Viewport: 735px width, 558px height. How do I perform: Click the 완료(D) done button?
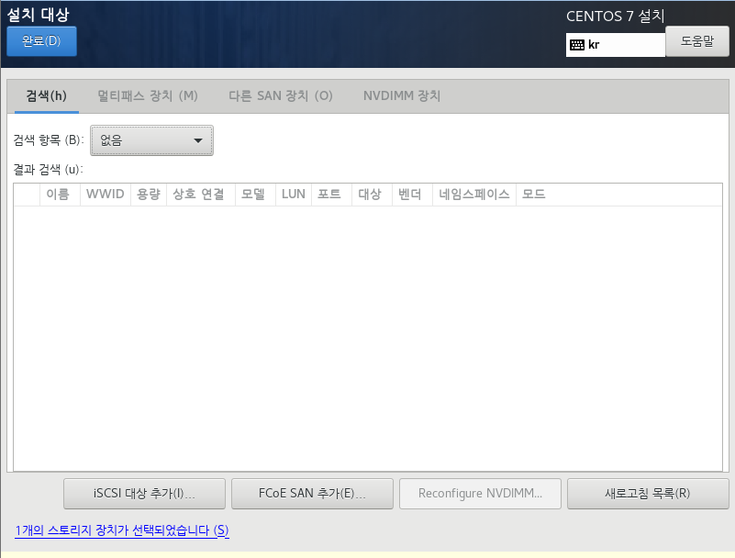point(41,41)
